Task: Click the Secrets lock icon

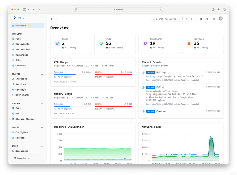Action: point(13,138)
